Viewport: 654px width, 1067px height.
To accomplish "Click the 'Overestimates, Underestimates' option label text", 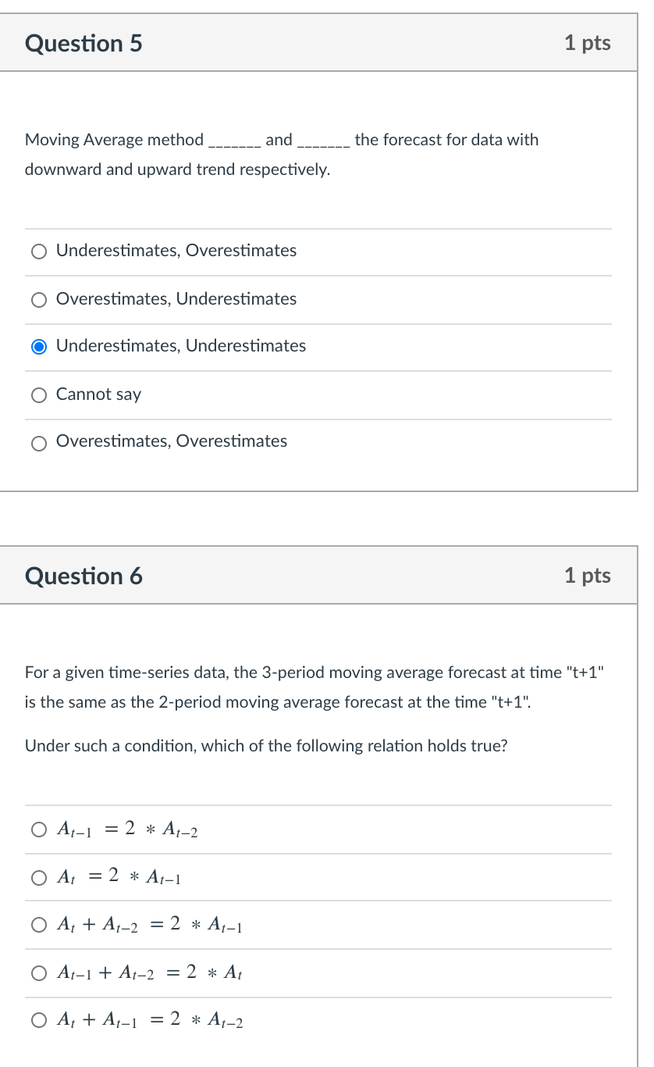I will (176, 299).
